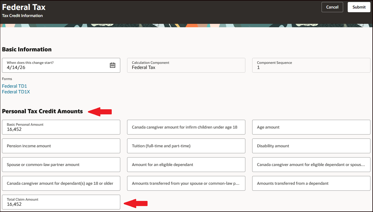This screenshot has width=373, height=212.
Task: Click caregiver amount for eligible dependant or spouse field
Action: point(311,165)
